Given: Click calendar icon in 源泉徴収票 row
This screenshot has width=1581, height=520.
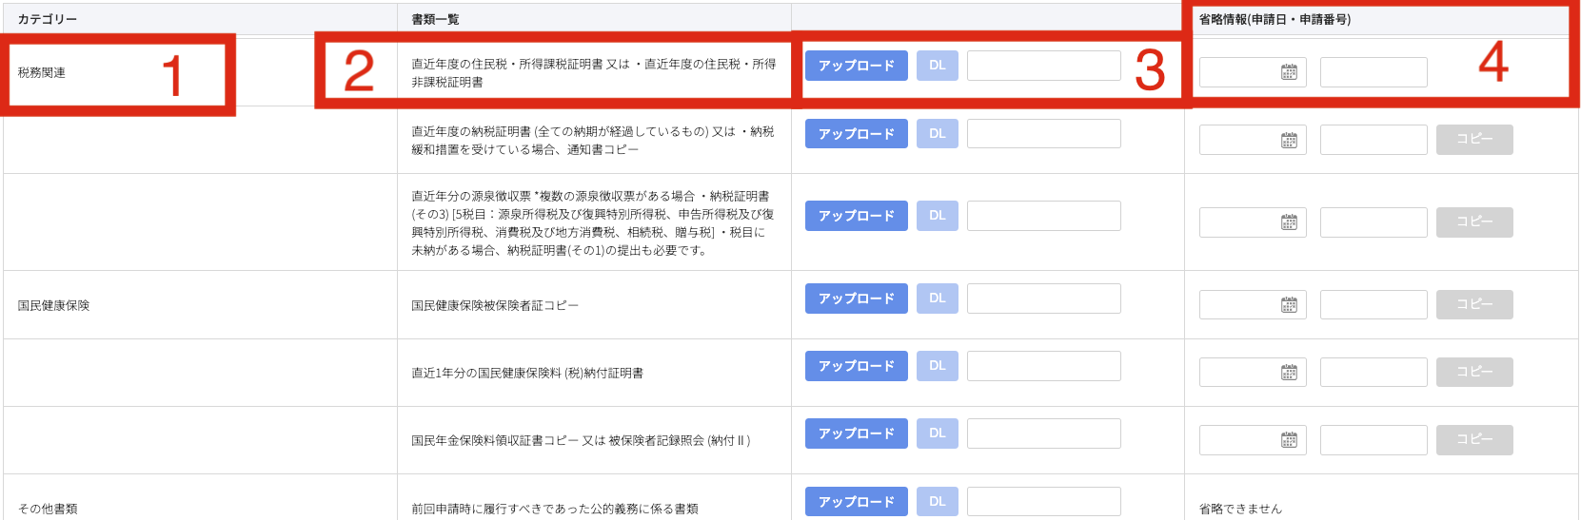Looking at the screenshot, I should coord(1289,222).
